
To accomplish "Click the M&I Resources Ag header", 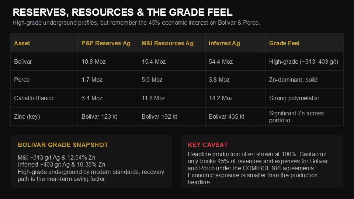I will click(x=167, y=43).
